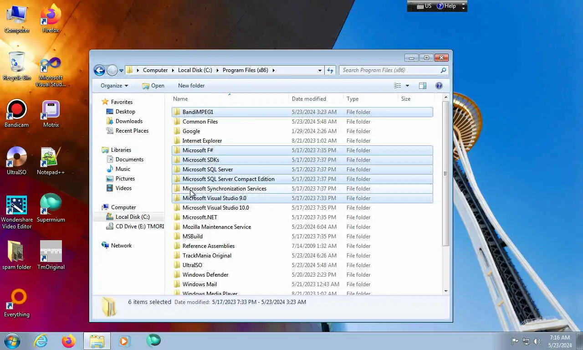Select the Bandicam desktop shortcut
Viewport: 583px width, 350px height.
click(x=17, y=114)
